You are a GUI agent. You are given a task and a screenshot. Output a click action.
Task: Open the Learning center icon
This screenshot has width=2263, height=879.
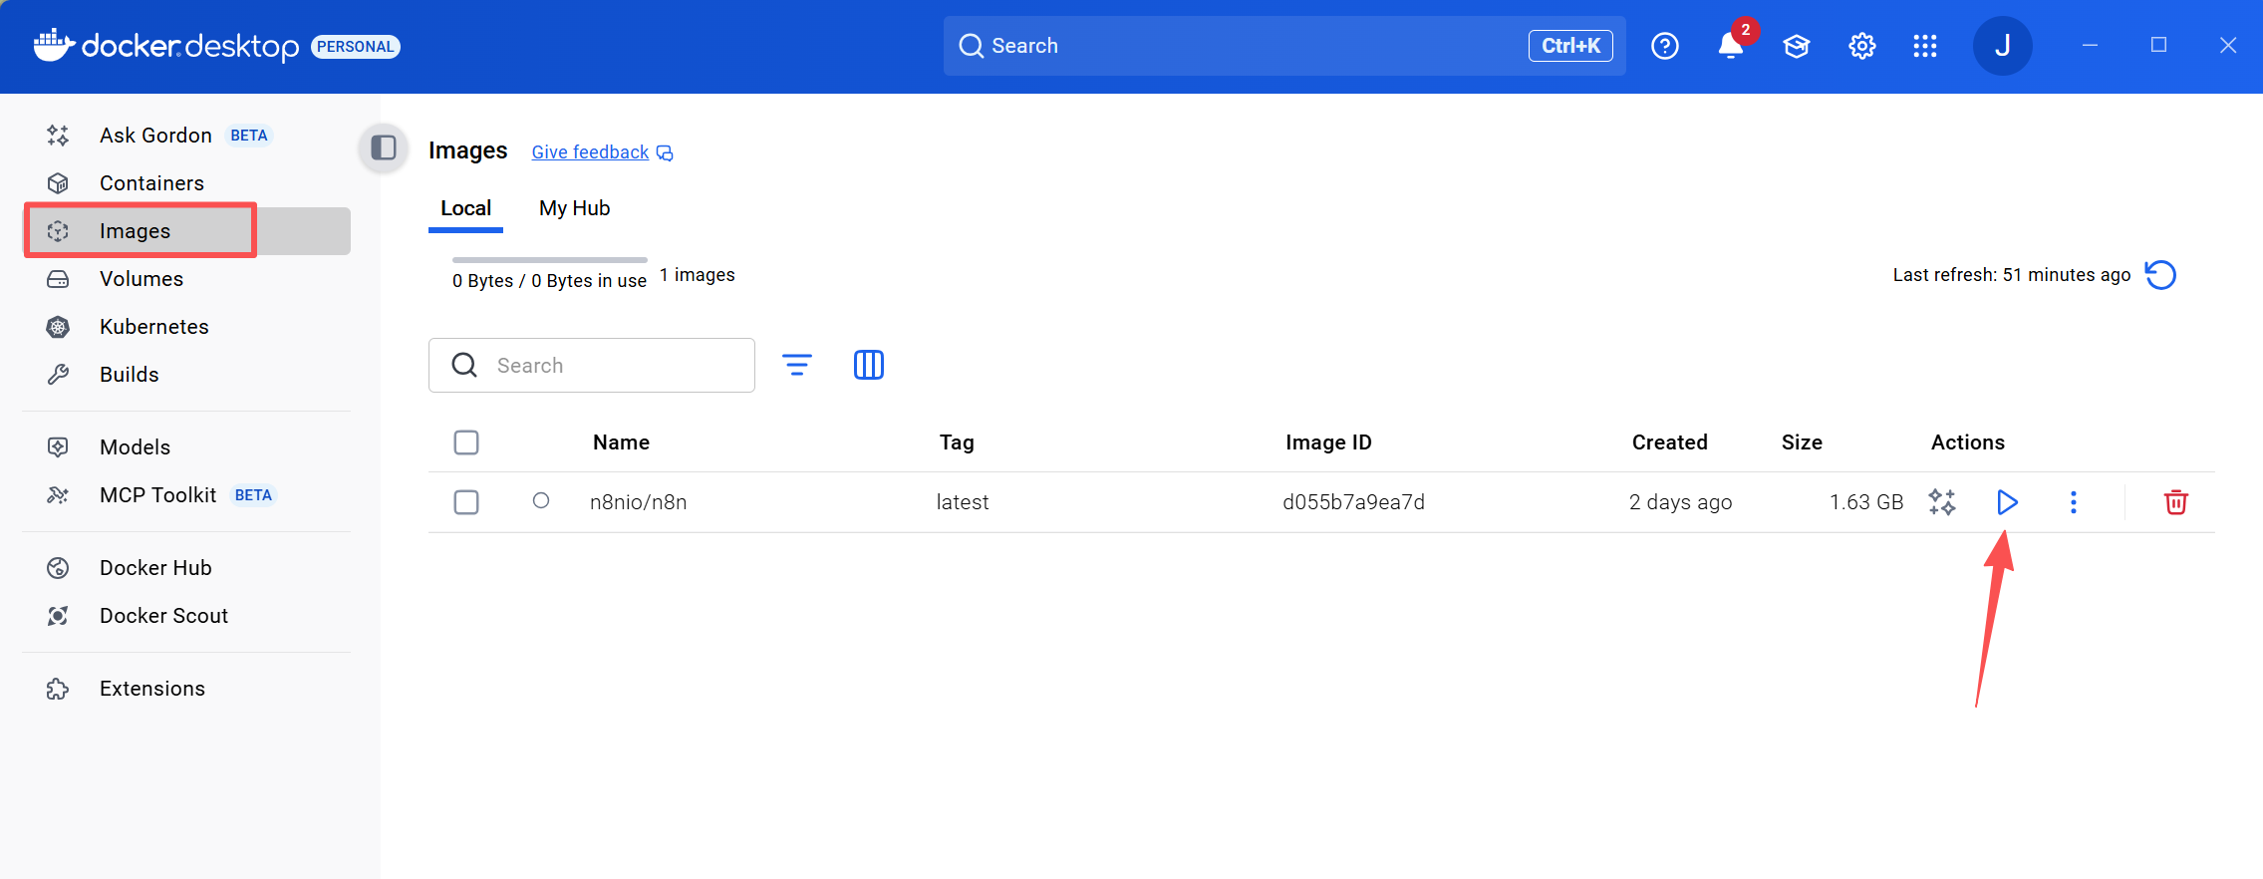point(1797,46)
